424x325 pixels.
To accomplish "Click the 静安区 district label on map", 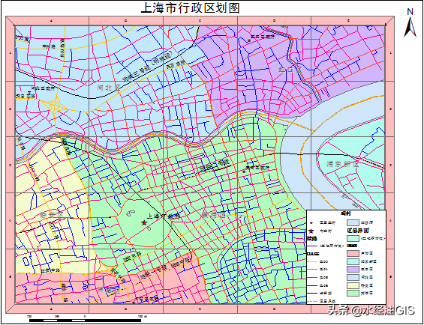I will pos(52,215).
